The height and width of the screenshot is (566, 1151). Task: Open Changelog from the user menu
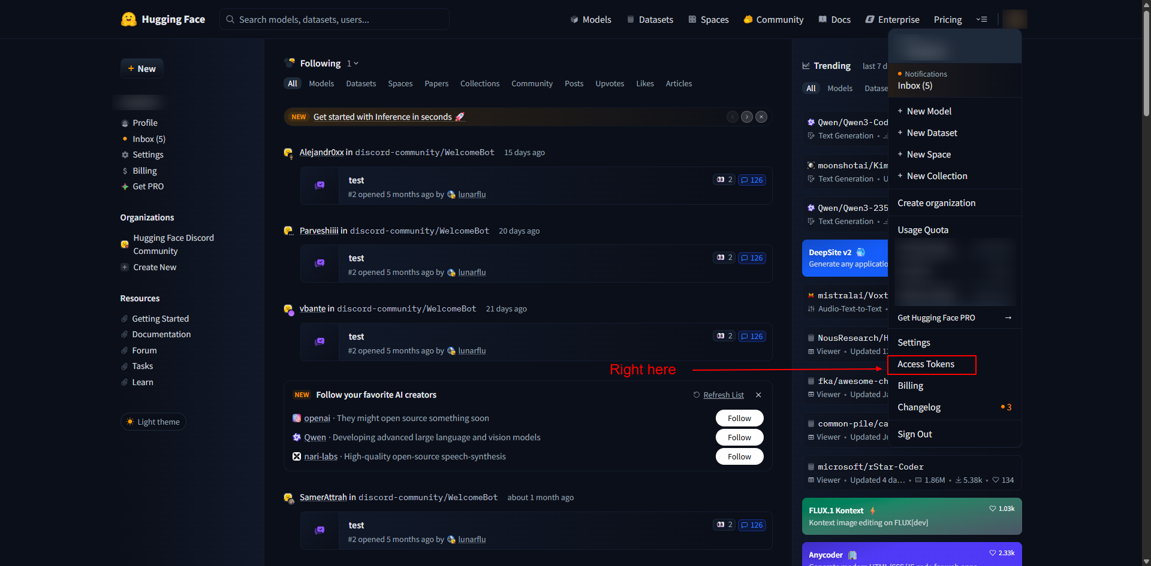[x=919, y=407]
